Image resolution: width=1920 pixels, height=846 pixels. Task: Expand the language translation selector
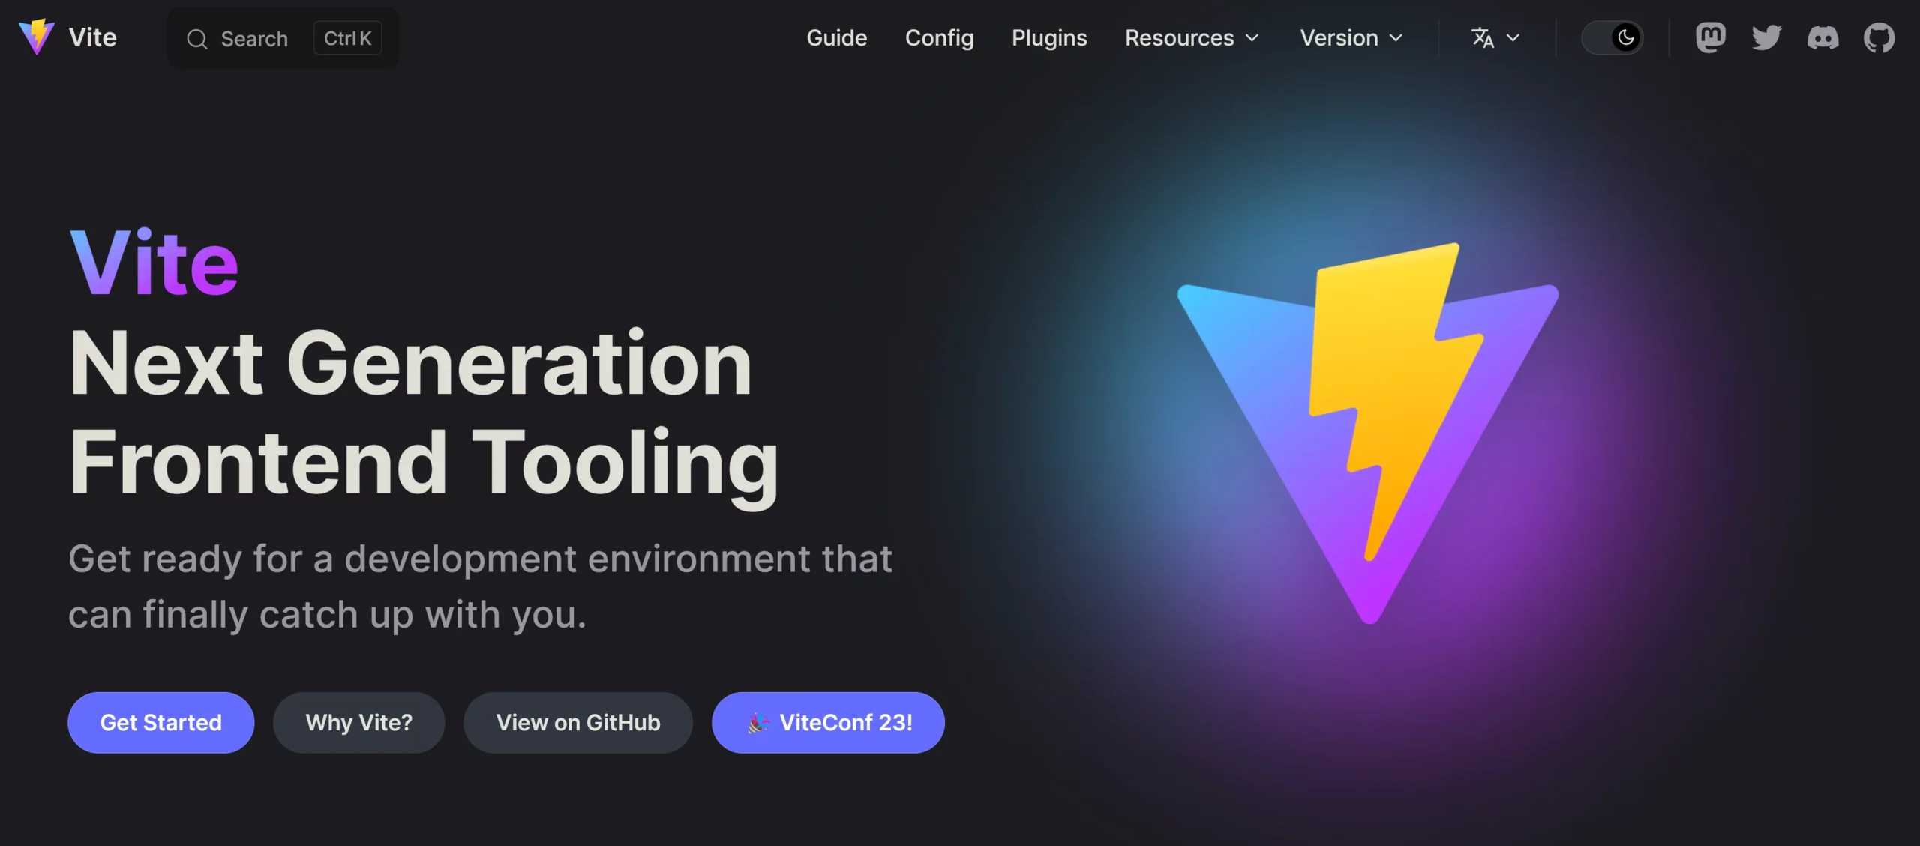[x=1492, y=37]
